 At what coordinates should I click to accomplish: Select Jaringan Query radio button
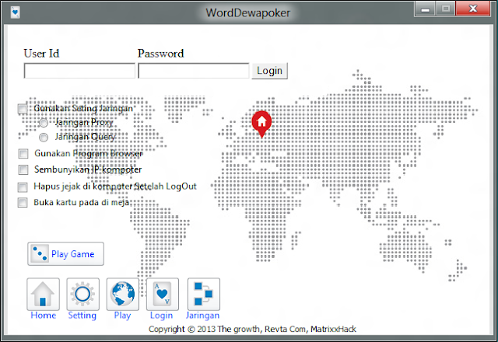coord(44,137)
